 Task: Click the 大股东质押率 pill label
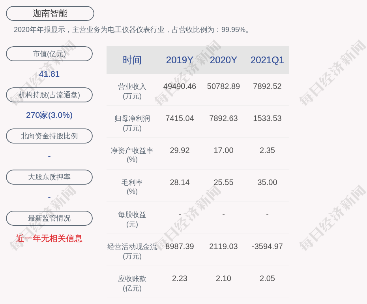49,177
